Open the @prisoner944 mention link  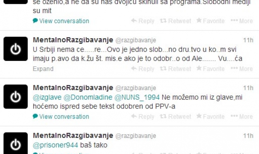tap(55, 145)
